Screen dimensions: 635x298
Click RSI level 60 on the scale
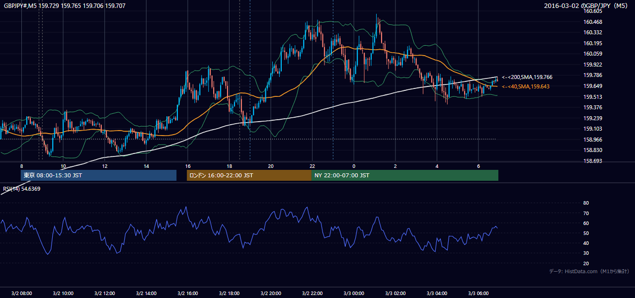[x=586, y=223]
